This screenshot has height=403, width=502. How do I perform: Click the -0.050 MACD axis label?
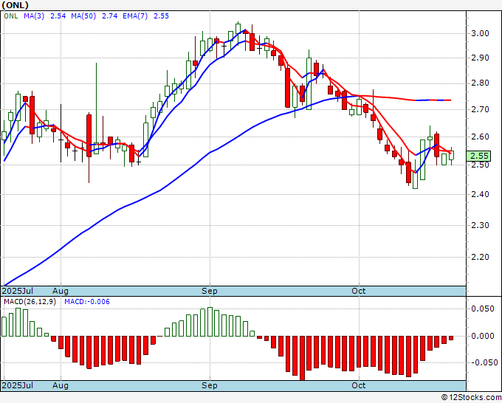click(483, 362)
